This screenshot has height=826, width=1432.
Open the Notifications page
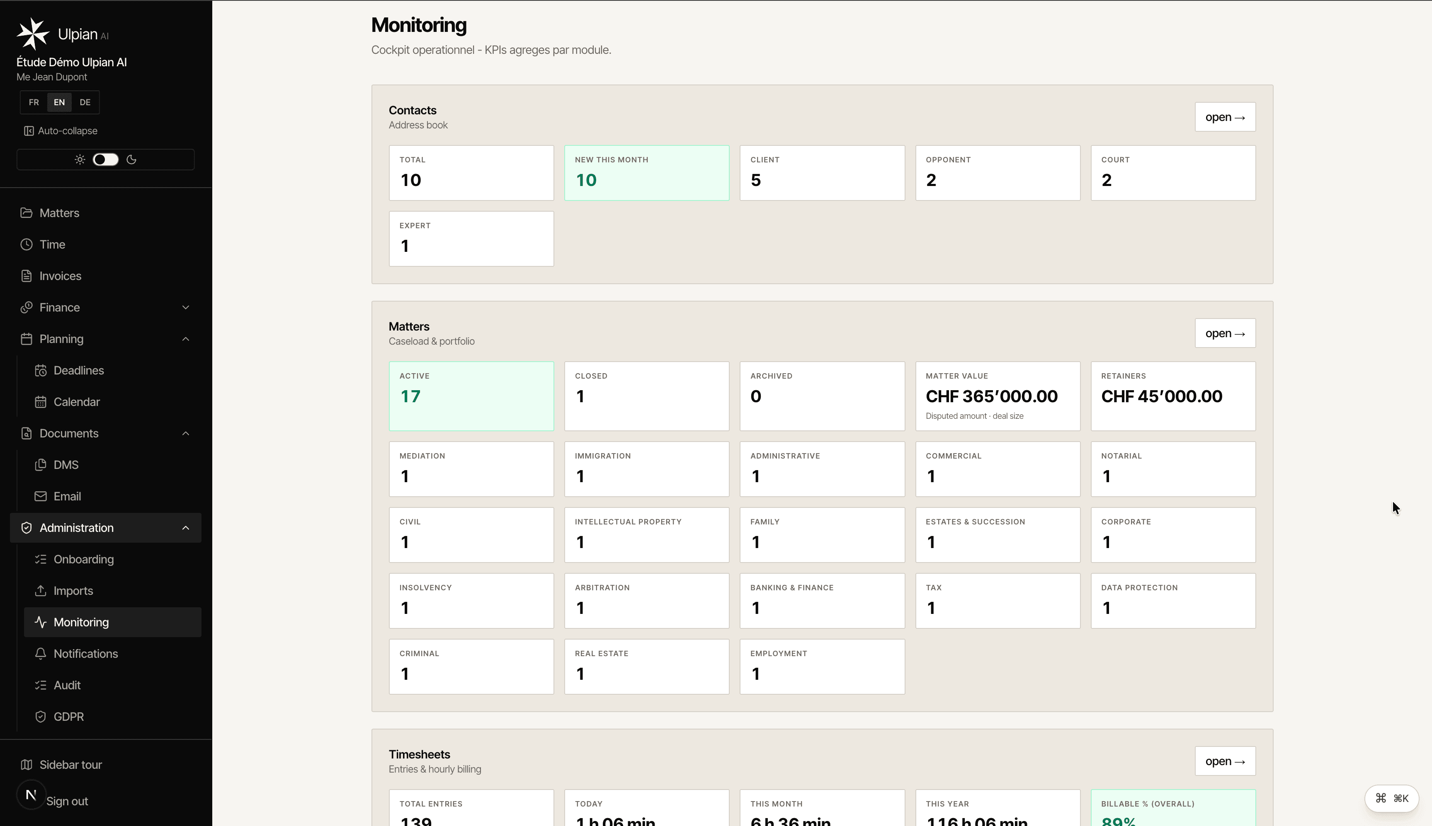(x=112, y=654)
